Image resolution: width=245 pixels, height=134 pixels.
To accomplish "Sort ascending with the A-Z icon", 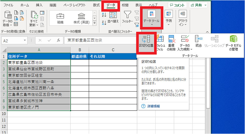I will [x=104, y=15].
